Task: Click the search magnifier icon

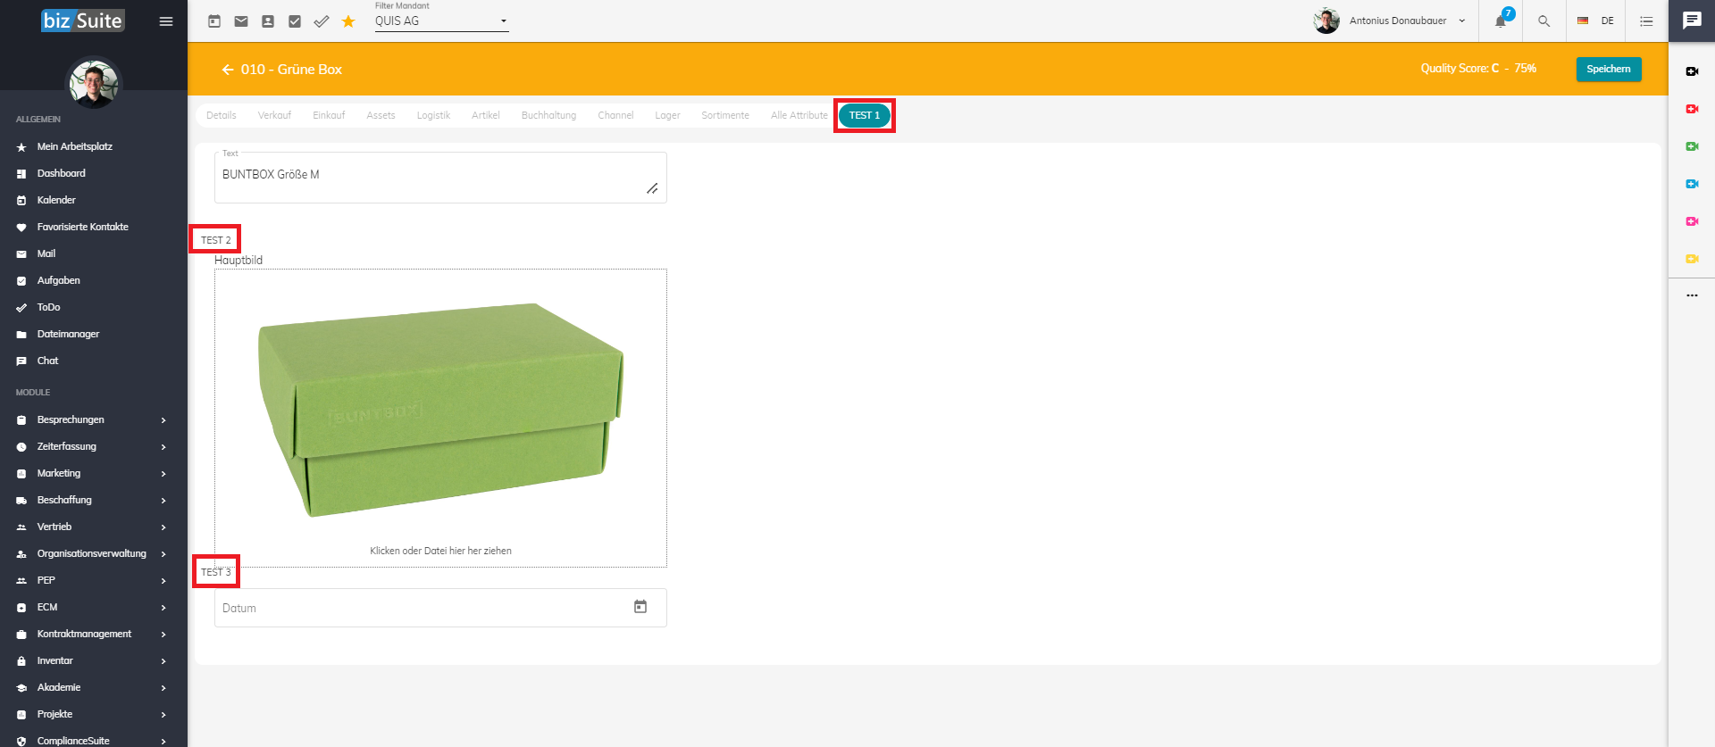Action: click(1543, 21)
